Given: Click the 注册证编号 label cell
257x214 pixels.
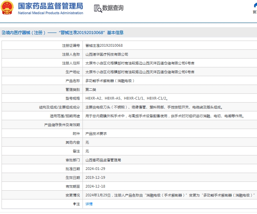Looking at the screenshot, I should [42, 46].
